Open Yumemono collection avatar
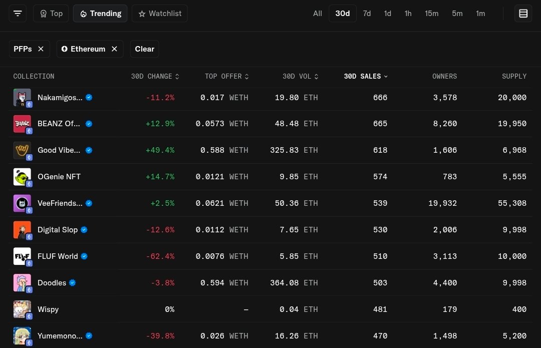This screenshot has width=541, height=348. point(22,336)
